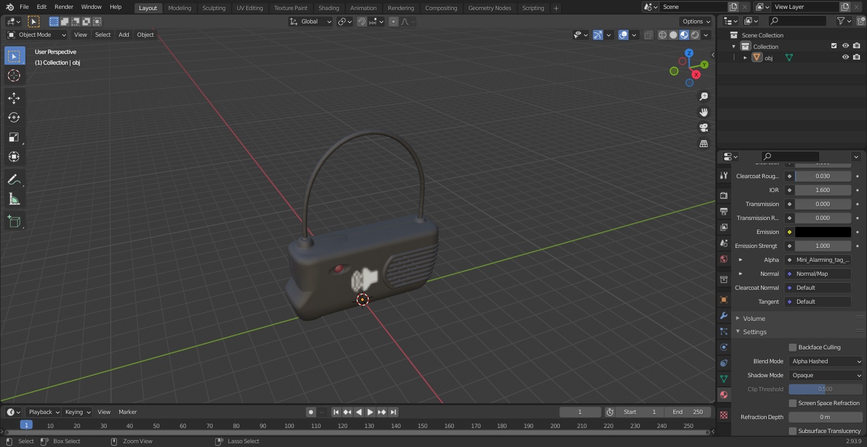Screen dimensions: 867x447
Task: Switch to the Modeling workspace tab
Action: 180,8
